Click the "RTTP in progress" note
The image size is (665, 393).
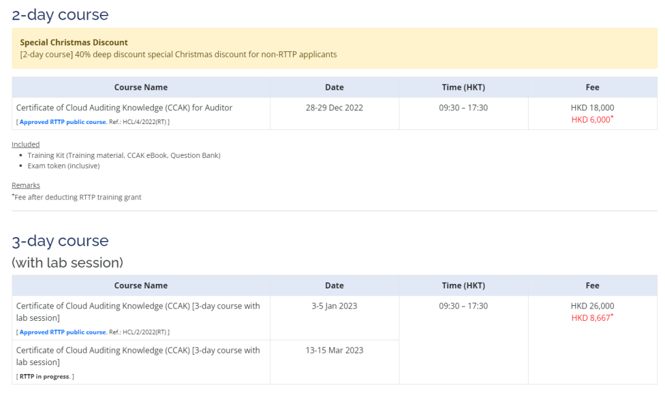coord(45,376)
